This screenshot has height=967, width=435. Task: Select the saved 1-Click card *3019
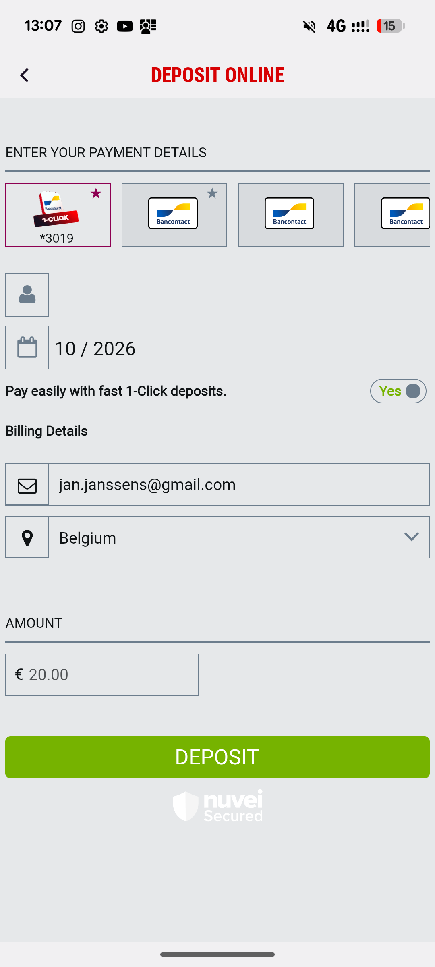(58, 215)
